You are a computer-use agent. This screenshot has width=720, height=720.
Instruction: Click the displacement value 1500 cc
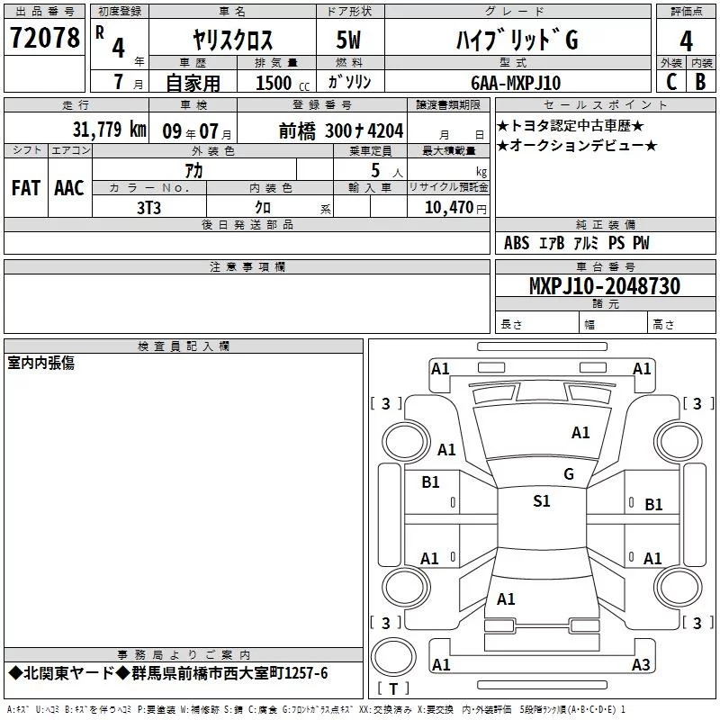coord(283,83)
